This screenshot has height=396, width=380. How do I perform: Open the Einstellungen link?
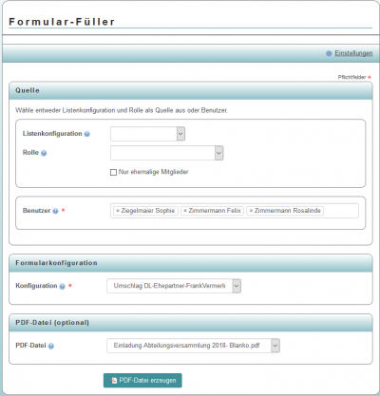pos(353,53)
